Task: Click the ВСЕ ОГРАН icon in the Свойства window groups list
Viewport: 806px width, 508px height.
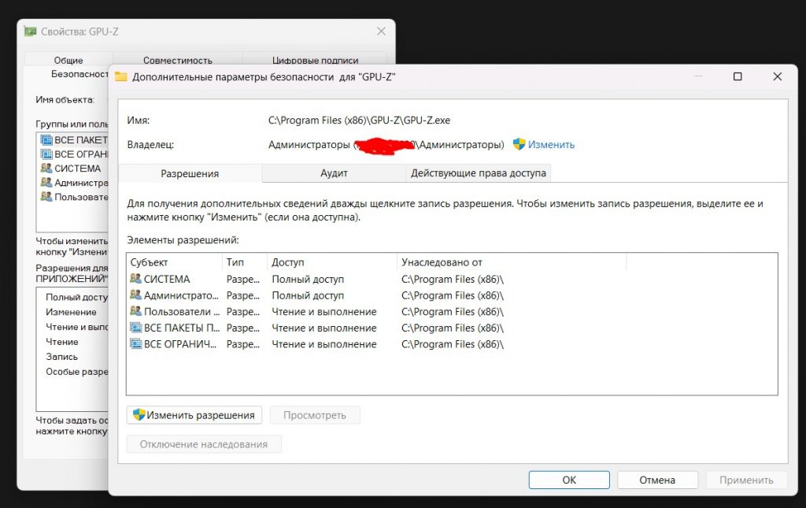Action: 46,154
